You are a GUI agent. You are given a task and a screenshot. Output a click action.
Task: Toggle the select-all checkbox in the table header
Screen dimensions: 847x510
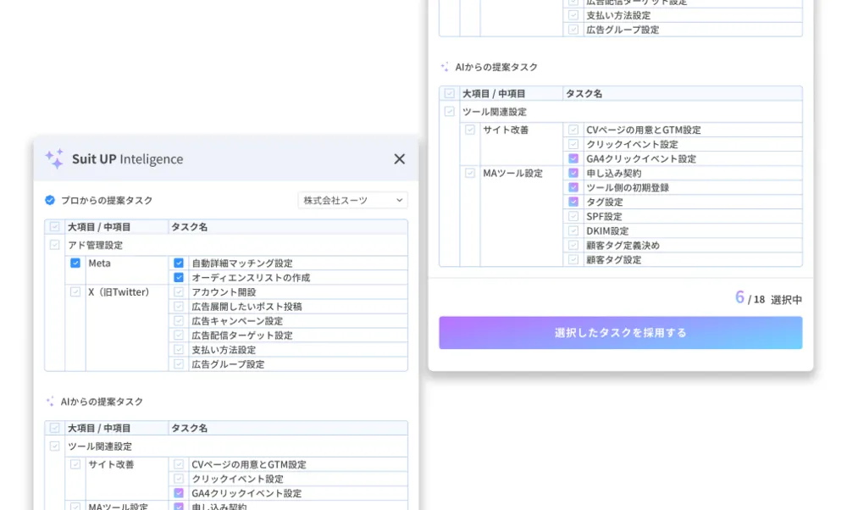[55, 224]
